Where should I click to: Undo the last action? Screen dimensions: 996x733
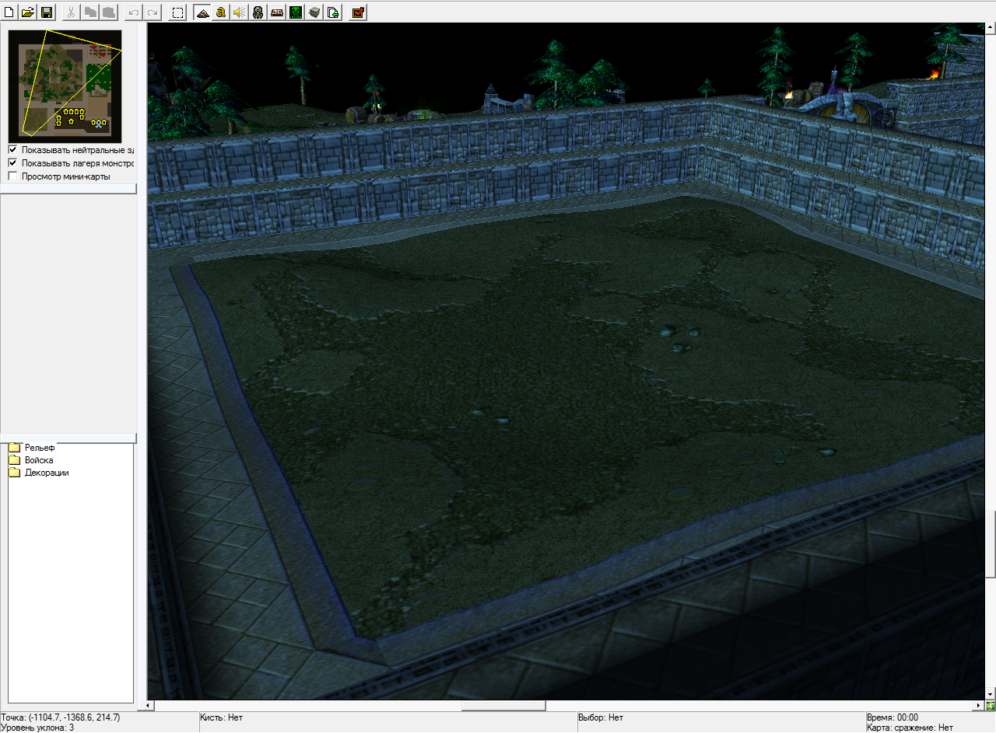133,12
